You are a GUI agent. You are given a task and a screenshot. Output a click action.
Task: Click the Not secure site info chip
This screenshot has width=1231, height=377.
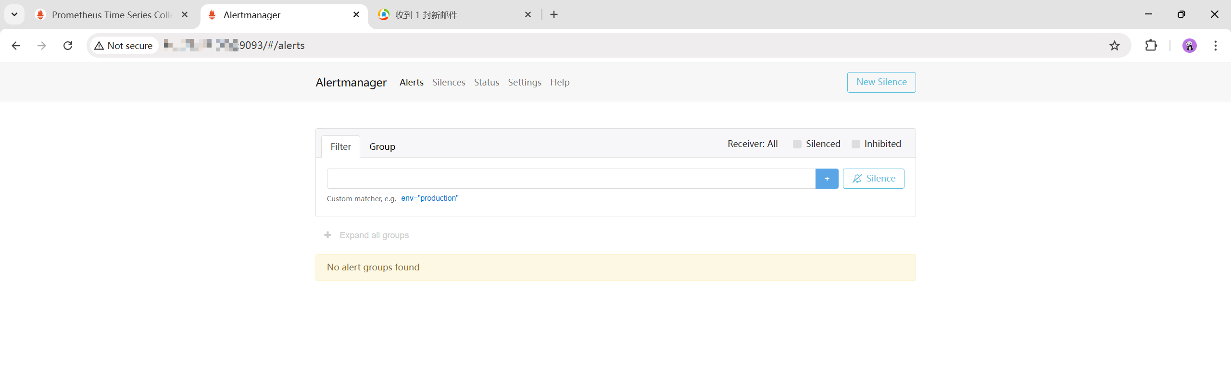click(124, 46)
